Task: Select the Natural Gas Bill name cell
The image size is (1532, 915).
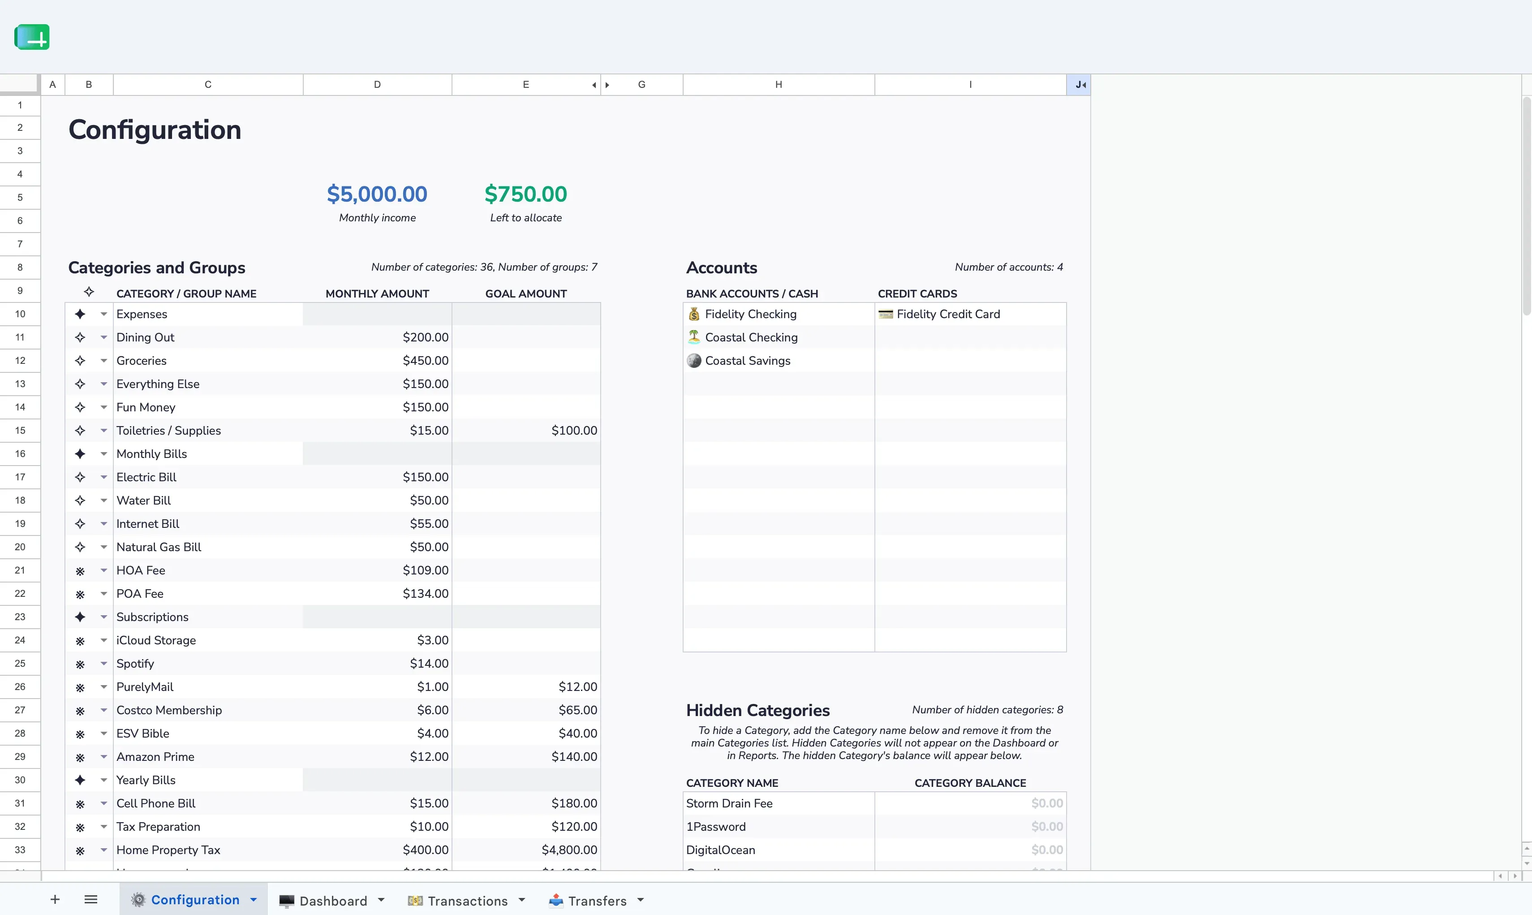Action: coord(208,547)
